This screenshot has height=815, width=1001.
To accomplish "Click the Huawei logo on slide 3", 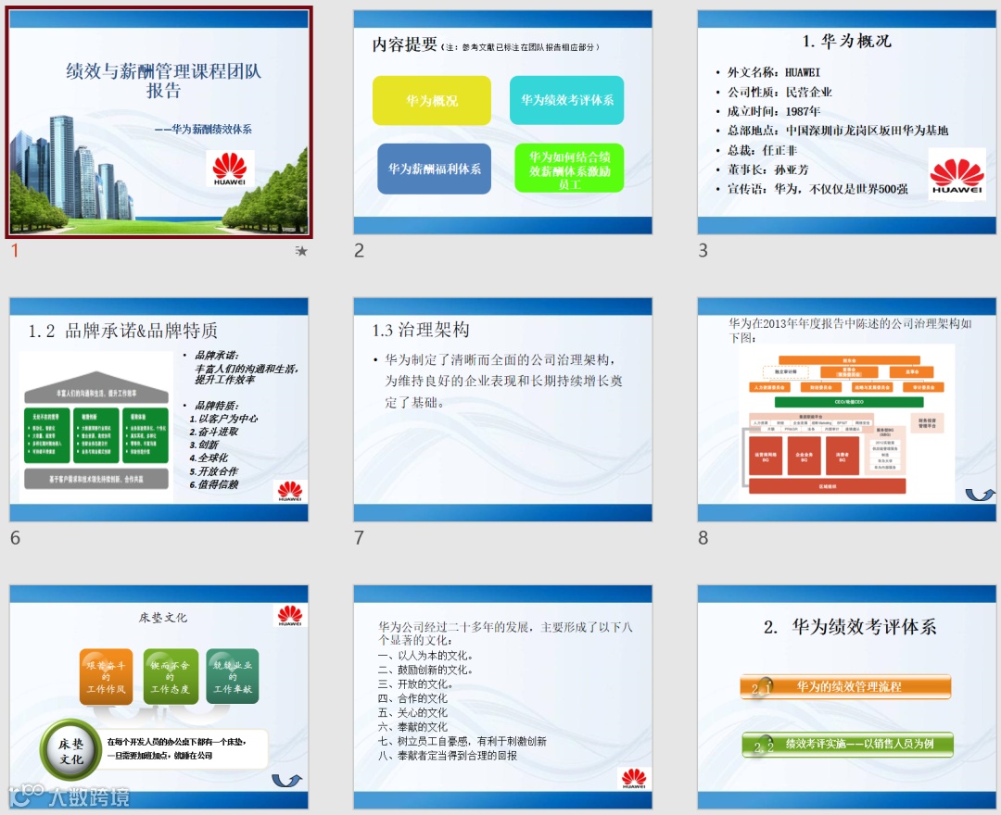I will 957,175.
